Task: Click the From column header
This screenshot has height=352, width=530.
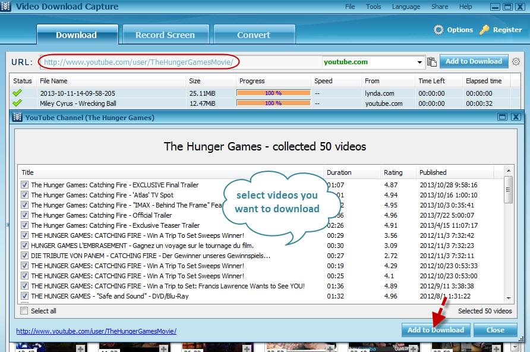Action: coord(388,81)
